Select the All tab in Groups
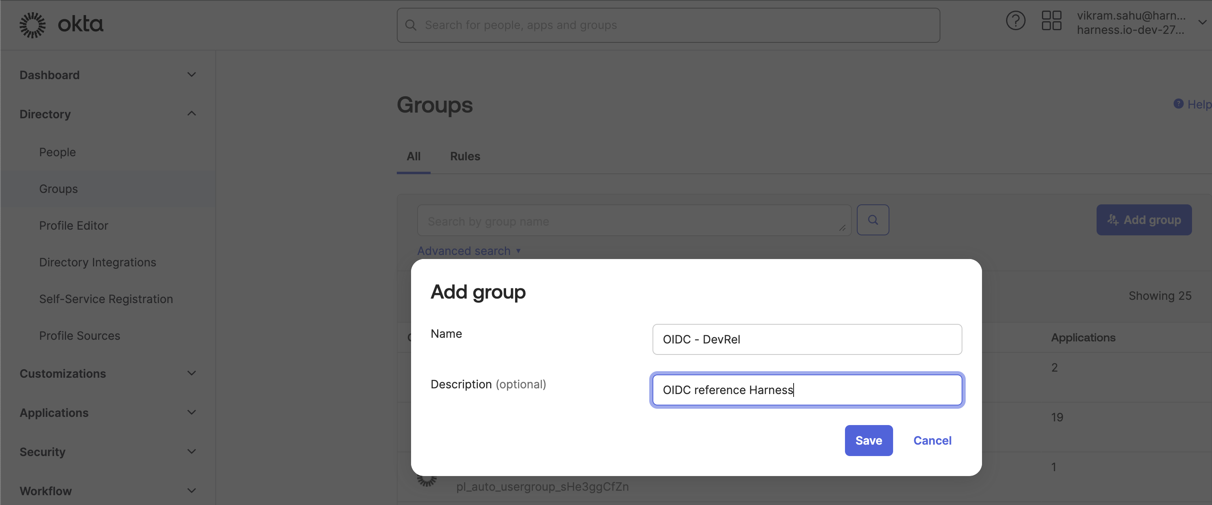The image size is (1212, 505). point(414,155)
